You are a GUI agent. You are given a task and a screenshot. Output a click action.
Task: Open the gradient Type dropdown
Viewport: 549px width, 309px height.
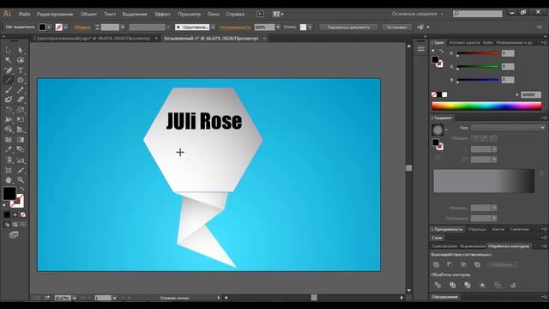[x=508, y=128]
